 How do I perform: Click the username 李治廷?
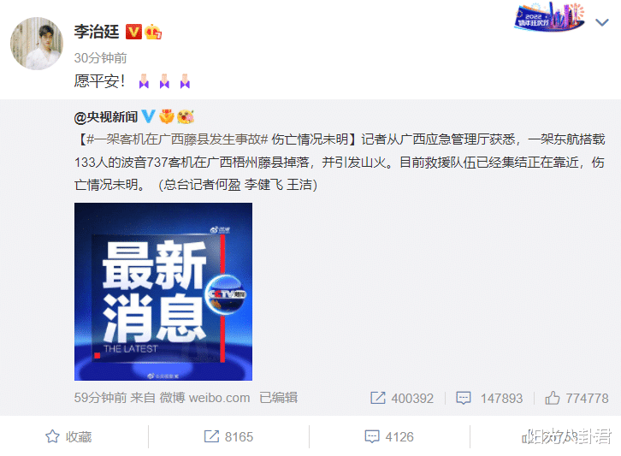(97, 32)
